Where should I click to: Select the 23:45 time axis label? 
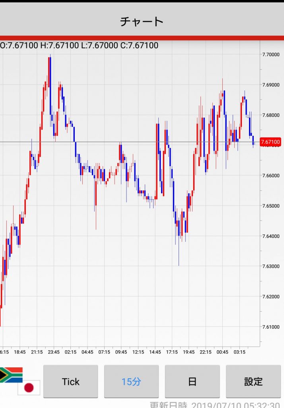click(x=53, y=352)
